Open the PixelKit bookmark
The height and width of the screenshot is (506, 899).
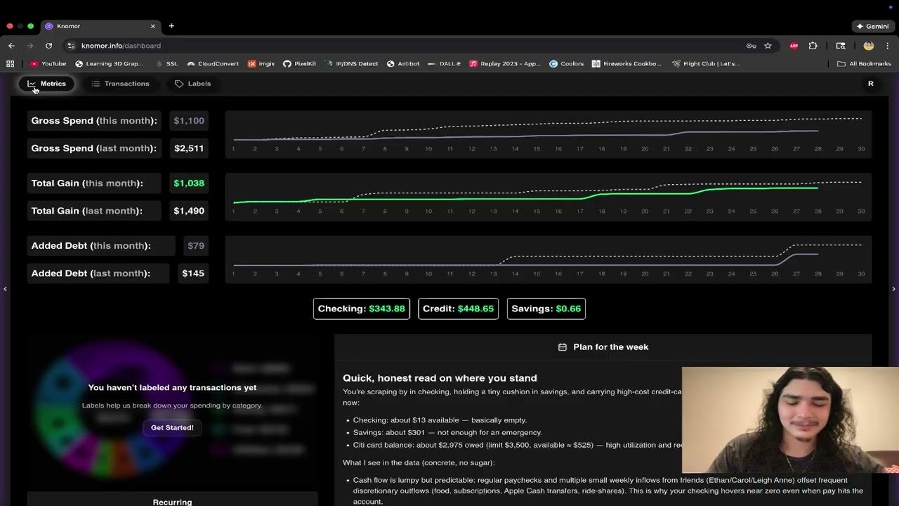click(x=300, y=64)
